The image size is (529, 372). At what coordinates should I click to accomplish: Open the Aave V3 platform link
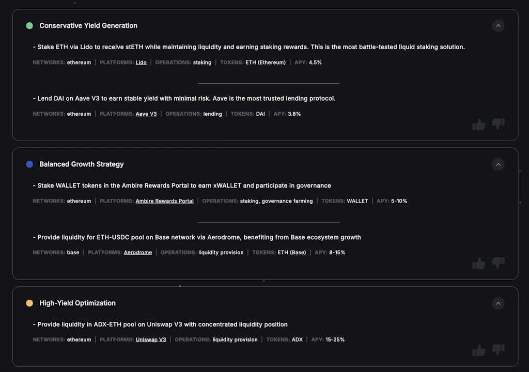pos(146,114)
